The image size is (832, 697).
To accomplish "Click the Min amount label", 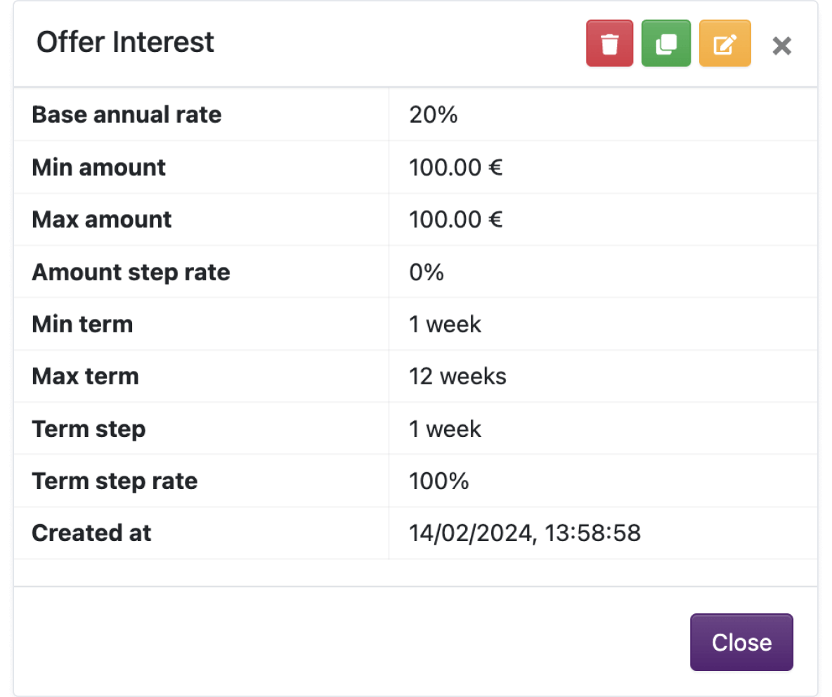I will coord(98,167).
